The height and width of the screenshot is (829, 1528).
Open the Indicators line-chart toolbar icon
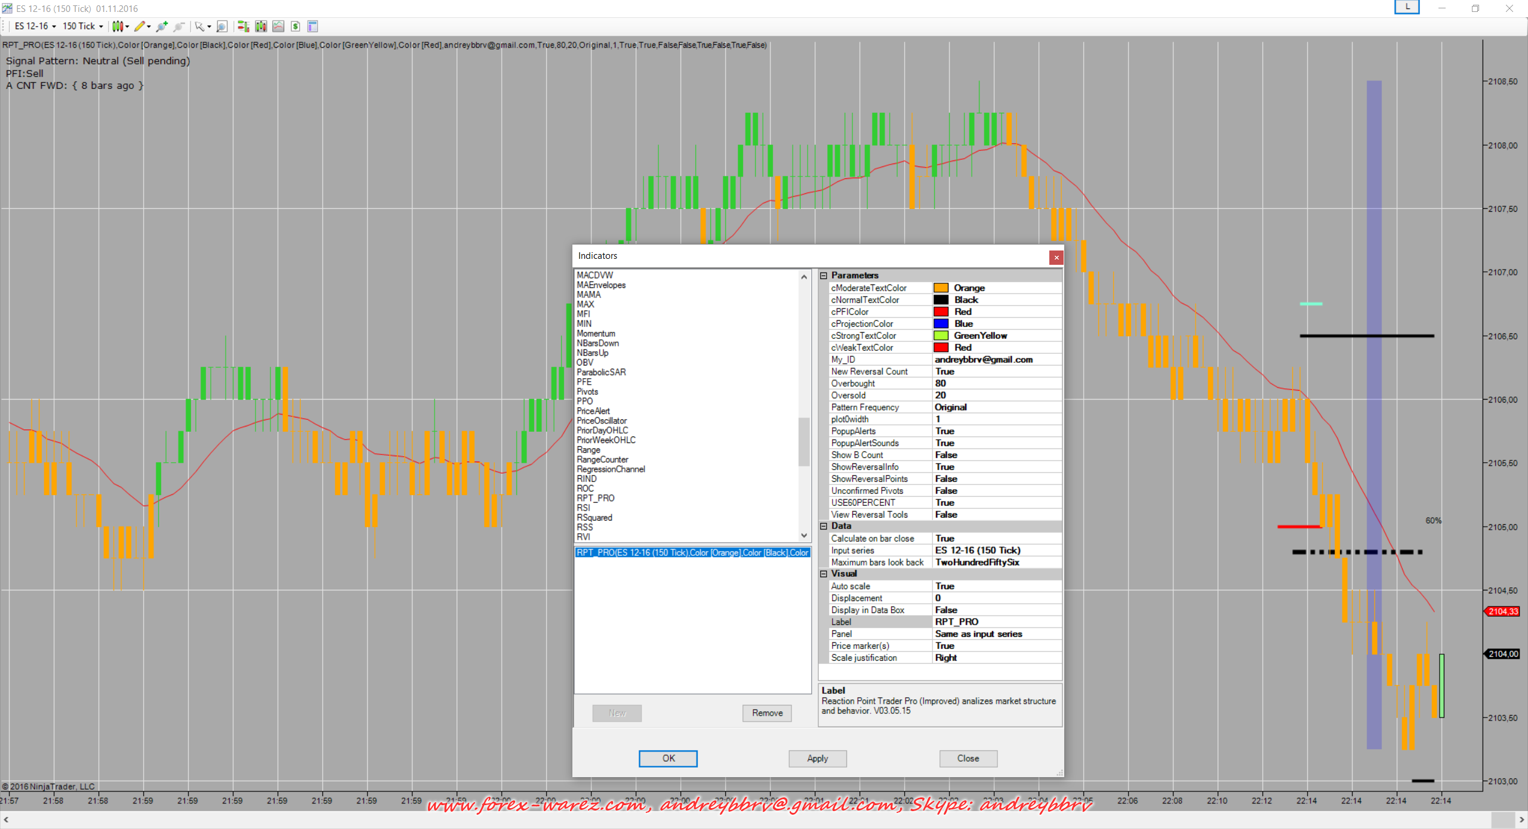(x=278, y=26)
